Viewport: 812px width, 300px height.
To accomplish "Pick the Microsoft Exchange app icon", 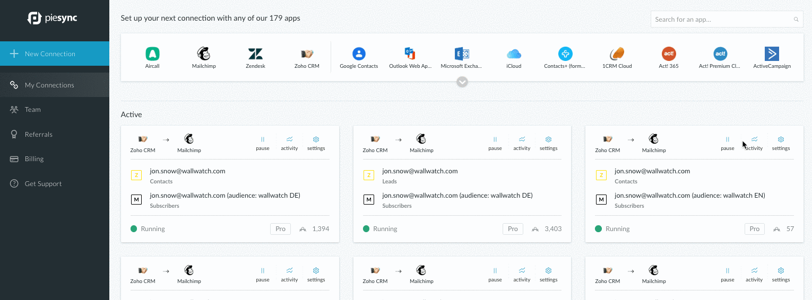I will [462, 54].
